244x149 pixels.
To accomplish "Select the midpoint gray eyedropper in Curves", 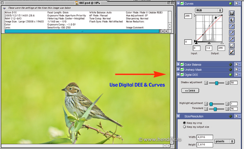I will (232, 33).
